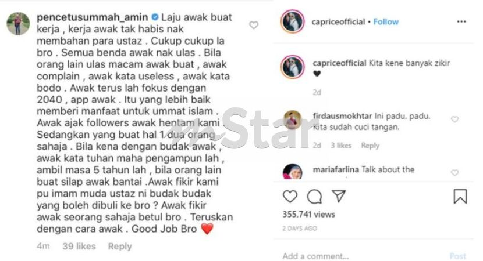Reply to pencetusummah_amin's comment

pos(120,246)
